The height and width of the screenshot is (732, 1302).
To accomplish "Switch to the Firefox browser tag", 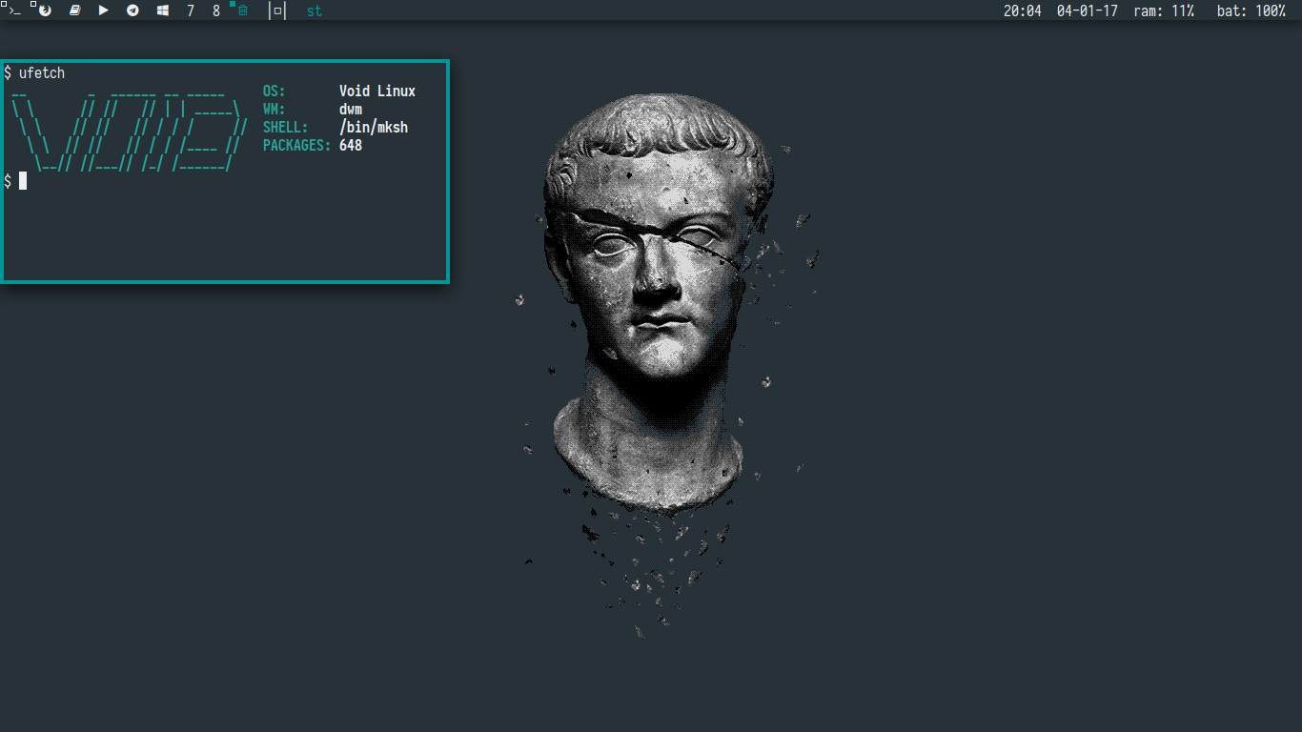I will [44, 10].
